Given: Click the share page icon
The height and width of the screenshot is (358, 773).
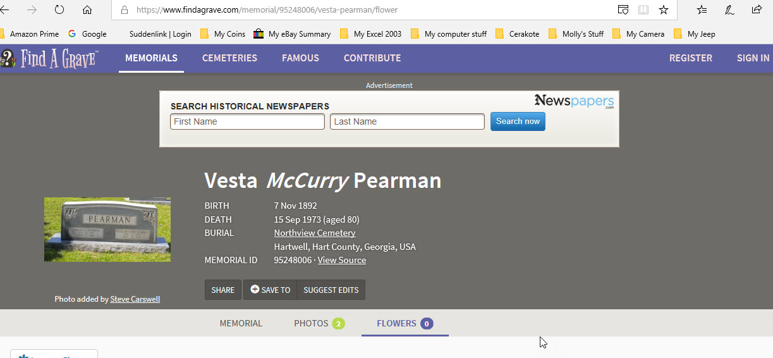Looking at the screenshot, I should (757, 10).
